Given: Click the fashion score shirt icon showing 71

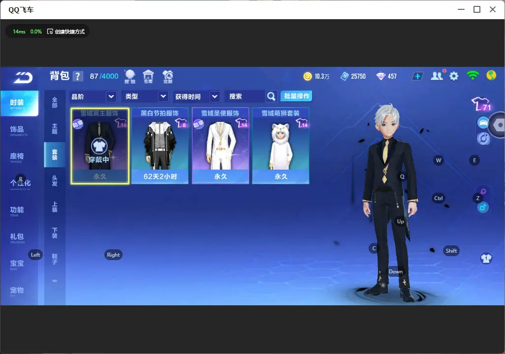Looking at the screenshot, I should [481, 104].
